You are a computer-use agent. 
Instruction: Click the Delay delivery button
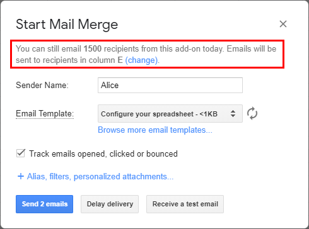(x=110, y=204)
